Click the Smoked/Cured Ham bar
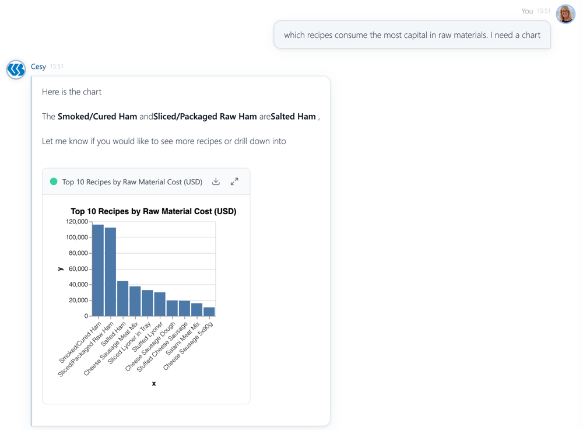This screenshot has width=583, height=430. (x=98, y=270)
